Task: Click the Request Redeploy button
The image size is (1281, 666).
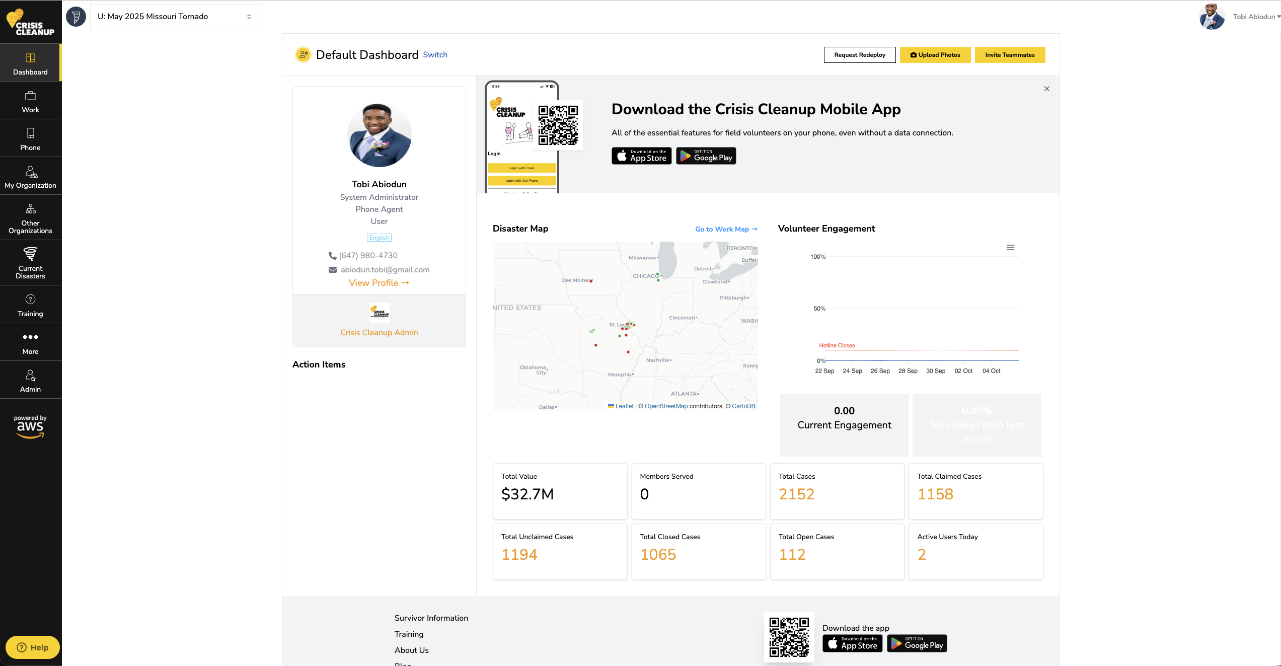Action: point(859,55)
